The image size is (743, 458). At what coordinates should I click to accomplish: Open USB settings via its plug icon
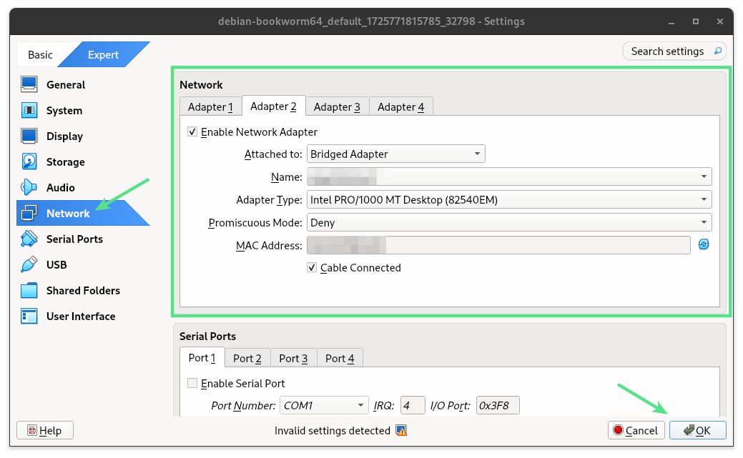click(29, 264)
